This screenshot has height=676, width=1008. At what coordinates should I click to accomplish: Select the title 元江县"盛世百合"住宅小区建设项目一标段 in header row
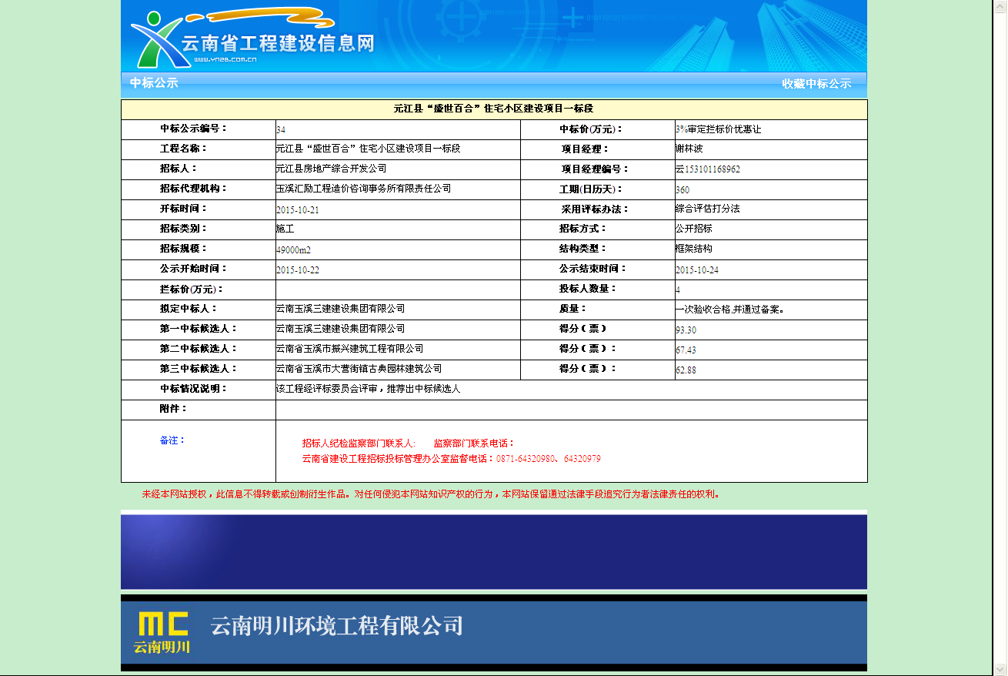click(x=493, y=109)
